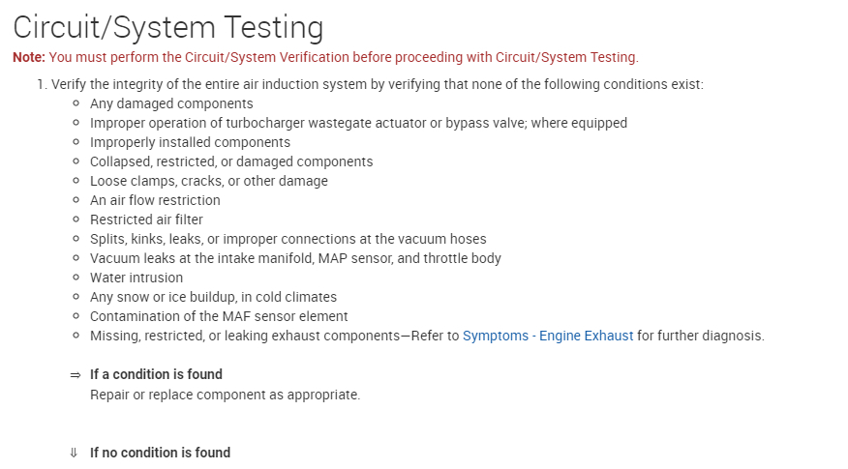Click the "Circuit/System Testing" heading
The width and height of the screenshot is (848, 469).
click(x=168, y=27)
